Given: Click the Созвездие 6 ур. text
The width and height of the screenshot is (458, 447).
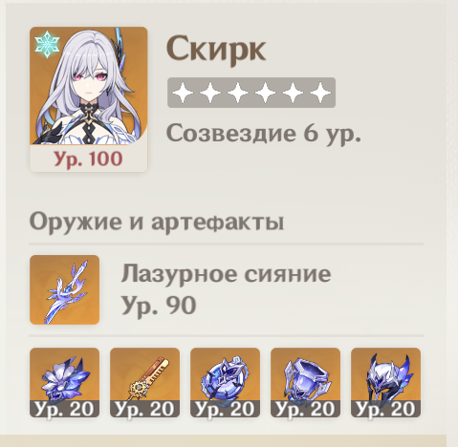Looking at the screenshot, I should pyautogui.click(x=264, y=134).
